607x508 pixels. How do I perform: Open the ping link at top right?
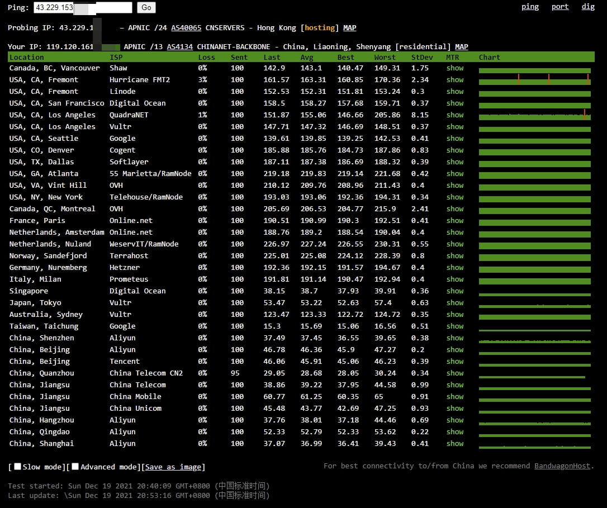pos(530,7)
